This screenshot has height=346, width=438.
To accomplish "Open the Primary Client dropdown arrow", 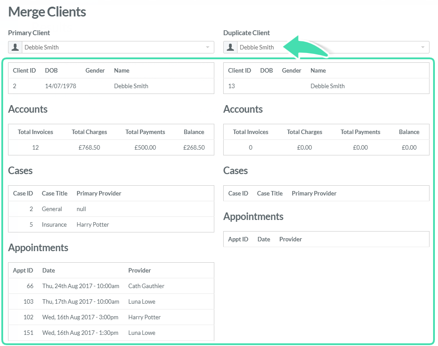I will coord(208,47).
